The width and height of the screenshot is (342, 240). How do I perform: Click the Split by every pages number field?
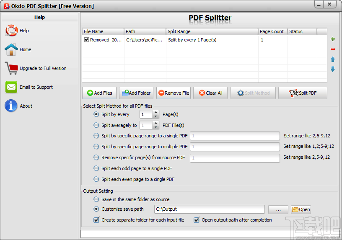tap(146, 114)
